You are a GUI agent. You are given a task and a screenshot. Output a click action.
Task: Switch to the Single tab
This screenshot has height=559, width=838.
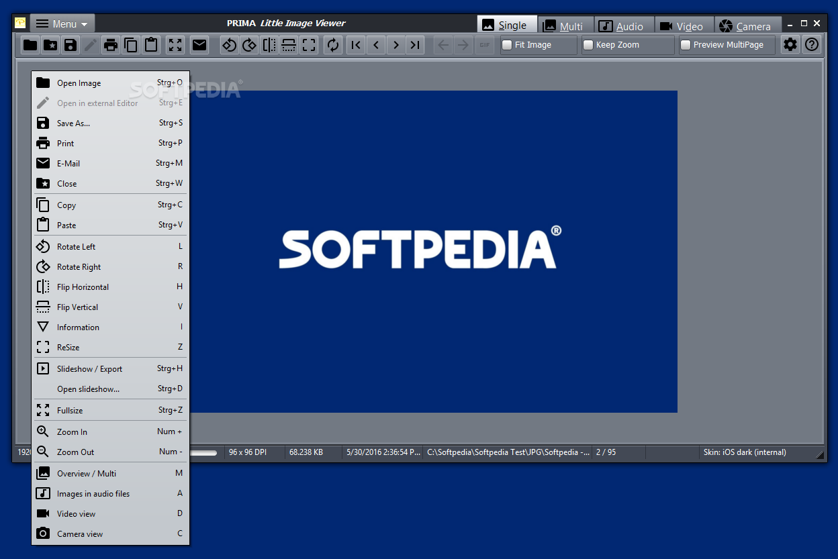coord(507,25)
